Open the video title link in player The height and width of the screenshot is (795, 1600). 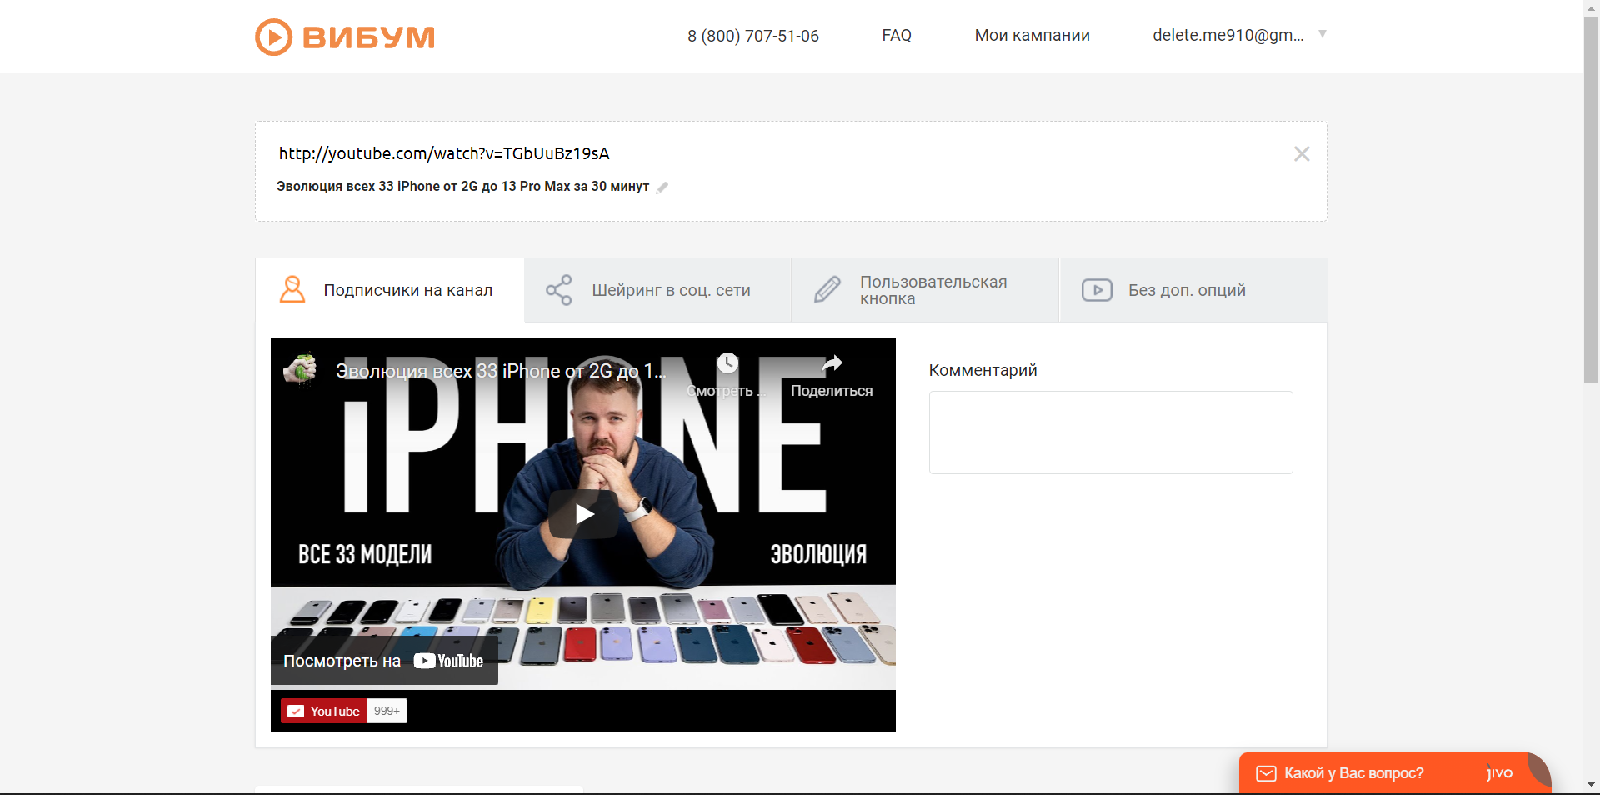pyautogui.click(x=501, y=371)
